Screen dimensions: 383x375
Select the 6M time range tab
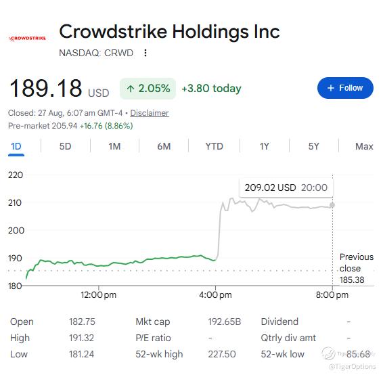coord(164,147)
